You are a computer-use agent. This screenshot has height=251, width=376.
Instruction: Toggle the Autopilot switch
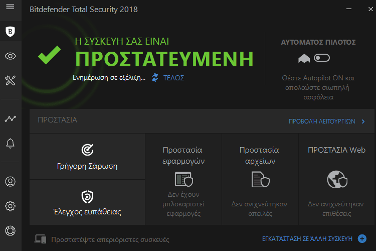[x=322, y=58]
